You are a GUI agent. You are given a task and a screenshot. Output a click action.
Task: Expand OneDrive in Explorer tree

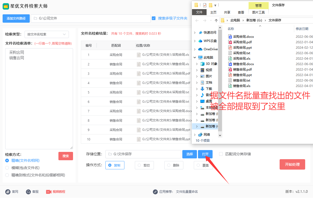[x=195, y=49]
